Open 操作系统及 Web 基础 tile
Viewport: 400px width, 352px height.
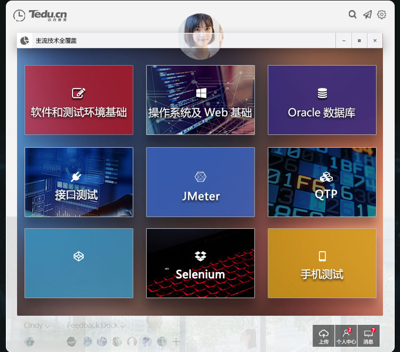point(201,100)
